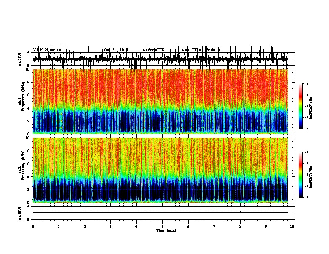Select the 'ch.3(V)' axis label
The image size is (329, 254).
pyautogui.click(x=20, y=213)
